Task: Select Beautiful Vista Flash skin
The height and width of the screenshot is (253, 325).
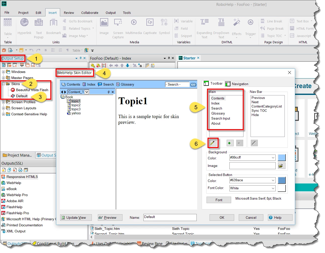Action: [32, 90]
